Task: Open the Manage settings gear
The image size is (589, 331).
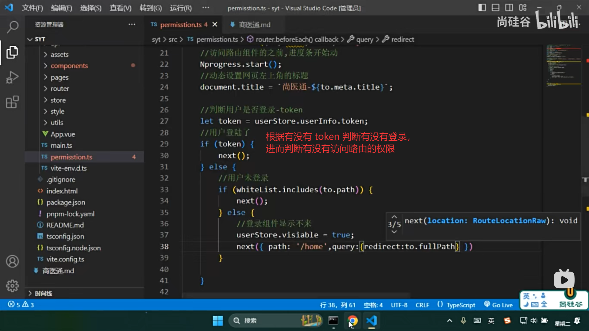Action: (12, 286)
